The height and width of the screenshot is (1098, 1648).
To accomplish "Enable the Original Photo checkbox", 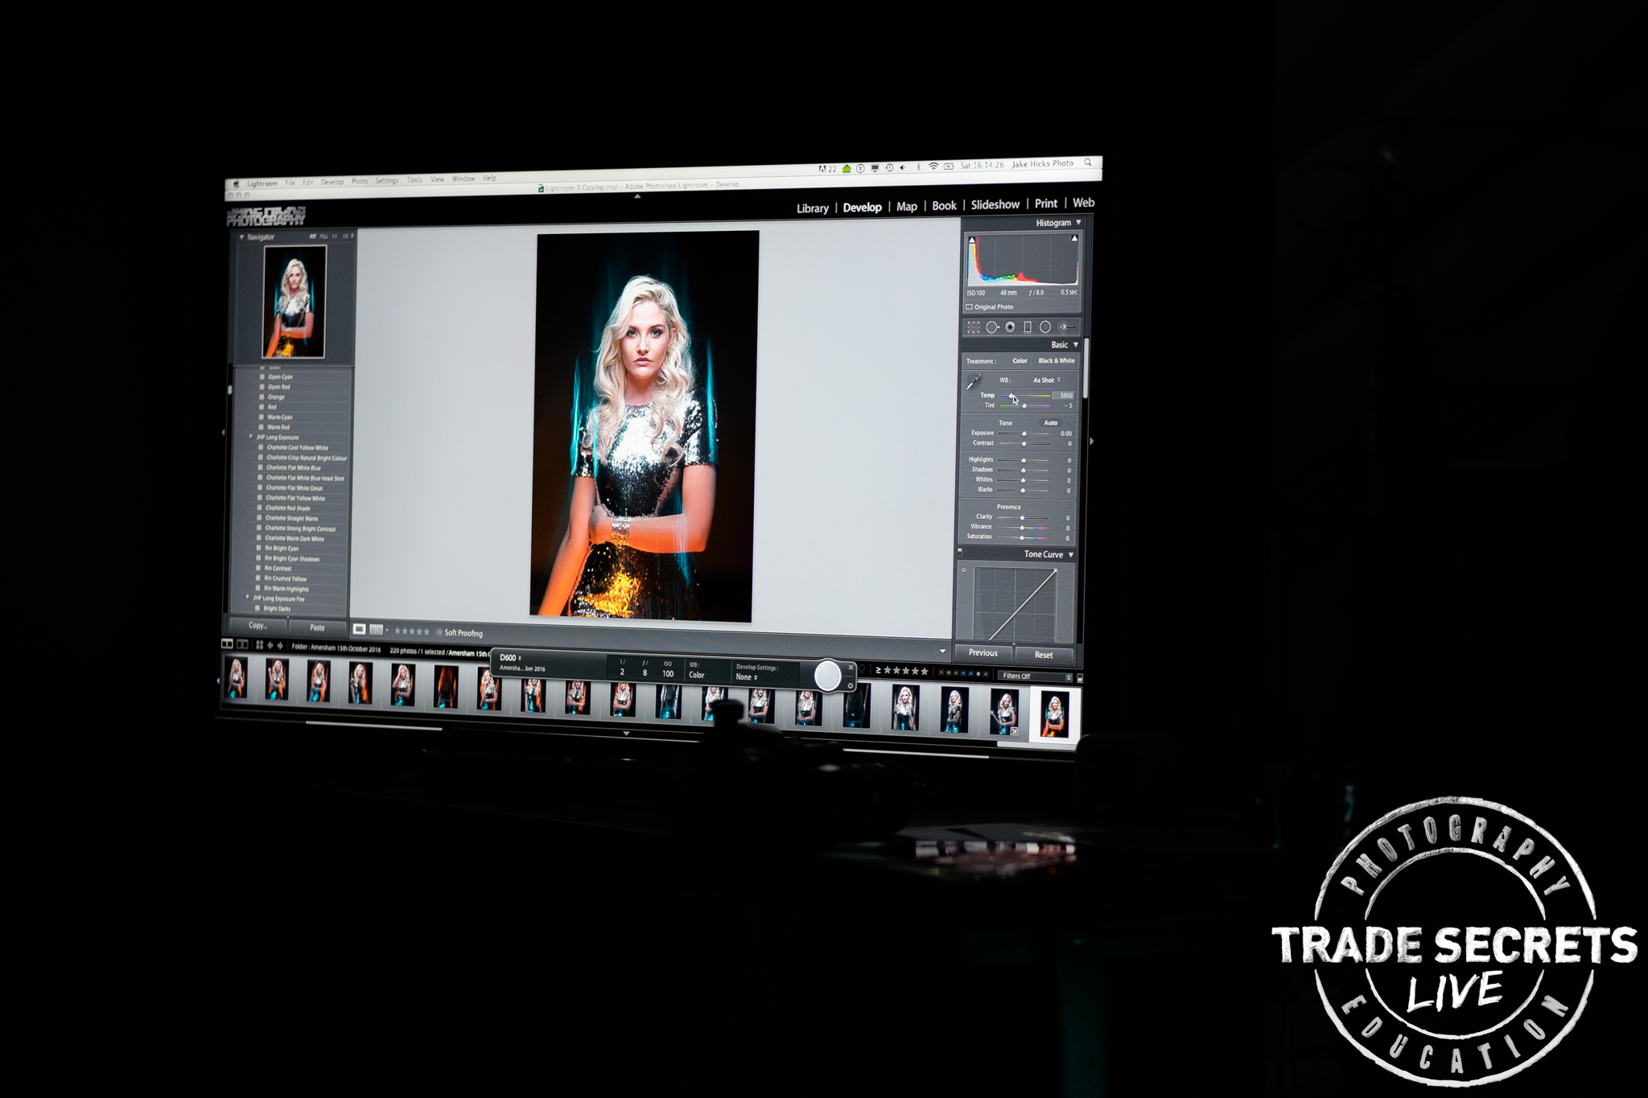I will pyautogui.click(x=970, y=307).
